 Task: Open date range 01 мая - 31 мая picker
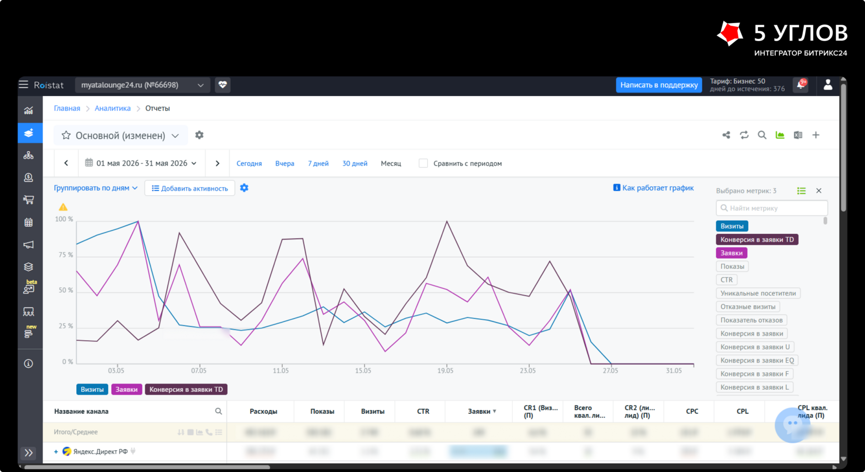click(141, 163)
